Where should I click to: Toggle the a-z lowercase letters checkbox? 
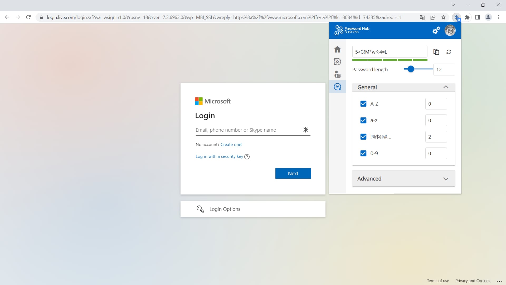click(363, 120)
